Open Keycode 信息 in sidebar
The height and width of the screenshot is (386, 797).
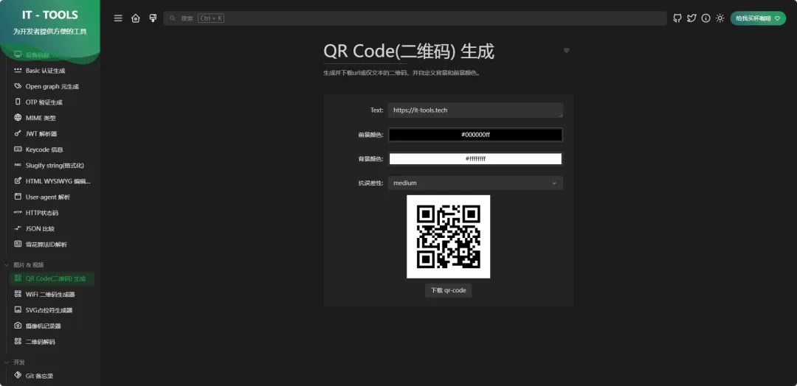click(52, 150)
